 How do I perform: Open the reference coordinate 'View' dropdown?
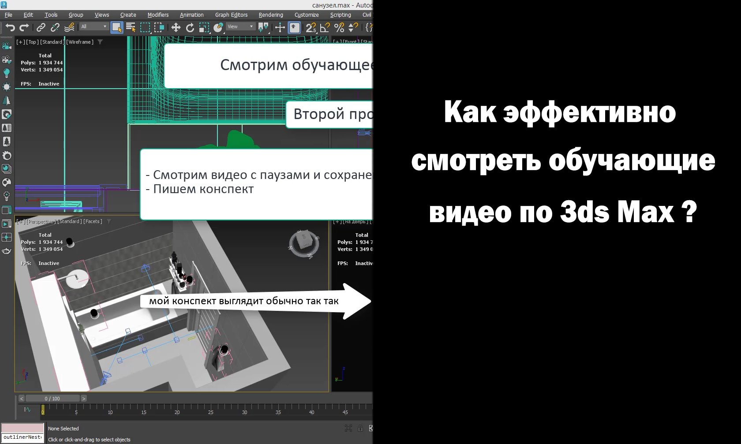(240, 27)
